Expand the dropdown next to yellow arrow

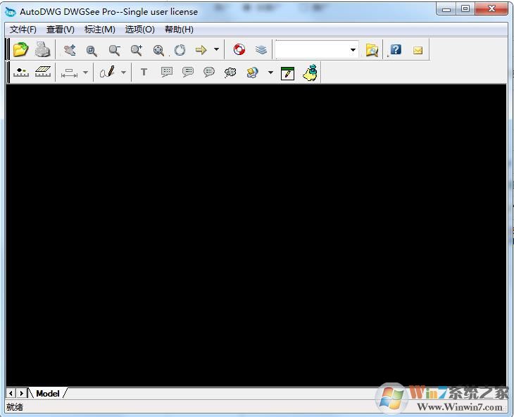tap(216, 50)
